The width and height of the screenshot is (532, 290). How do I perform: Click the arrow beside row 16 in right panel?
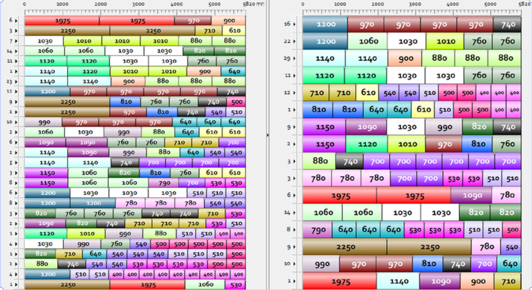(294, 24)
